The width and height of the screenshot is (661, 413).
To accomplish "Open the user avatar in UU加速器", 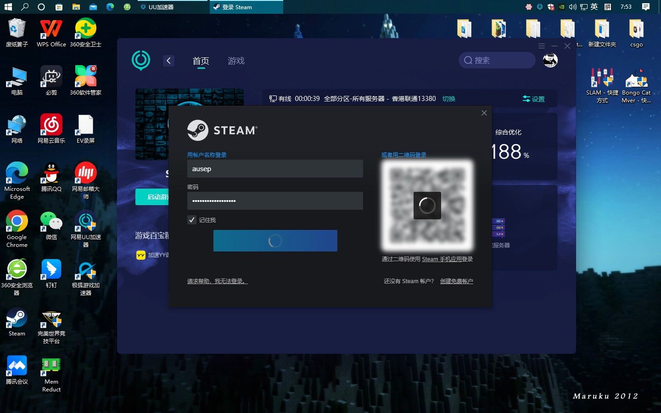I will click(x=549, y=60).
